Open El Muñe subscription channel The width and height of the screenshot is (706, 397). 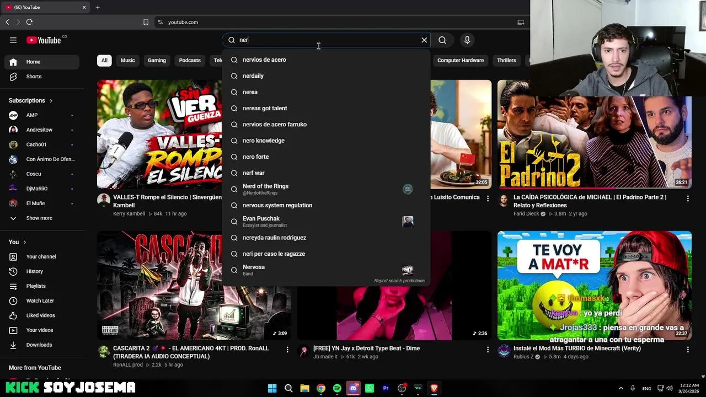tap(42, 203)
